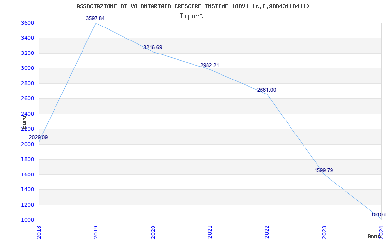Screen dimensions: 386x241
Task: Click the 3200 y-axis tick label
Action: (x=28, y=53)
